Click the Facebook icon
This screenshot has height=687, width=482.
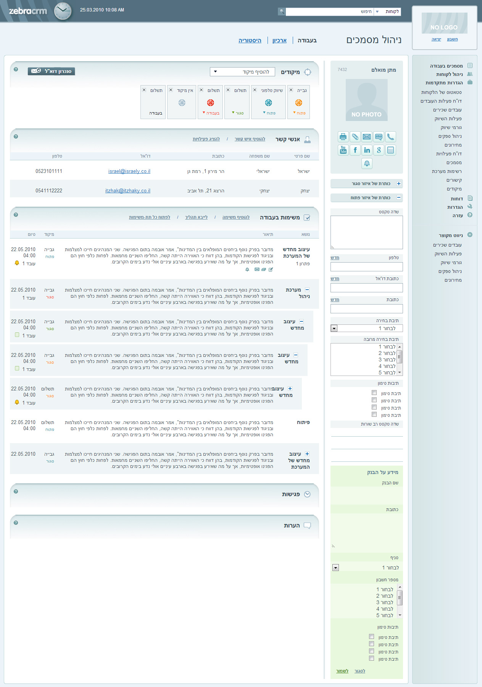355,150
